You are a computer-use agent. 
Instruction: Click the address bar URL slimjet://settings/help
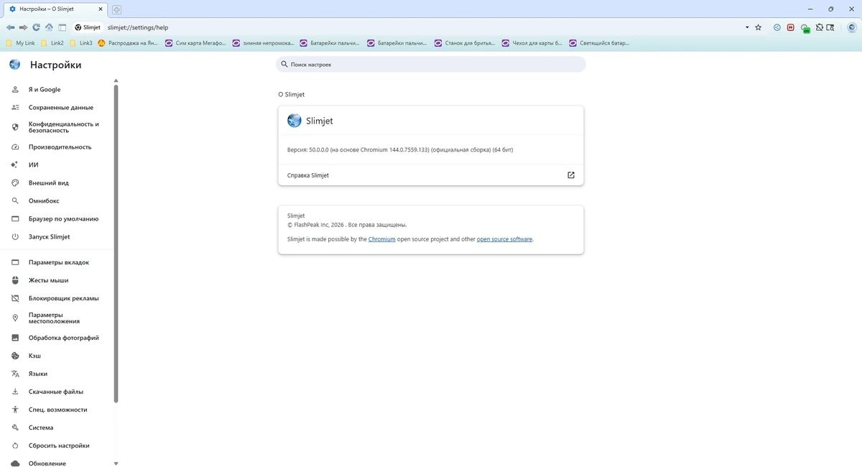click(138, 27)
